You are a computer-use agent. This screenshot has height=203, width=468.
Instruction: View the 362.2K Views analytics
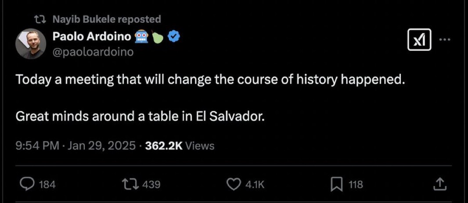pos(180,146)
